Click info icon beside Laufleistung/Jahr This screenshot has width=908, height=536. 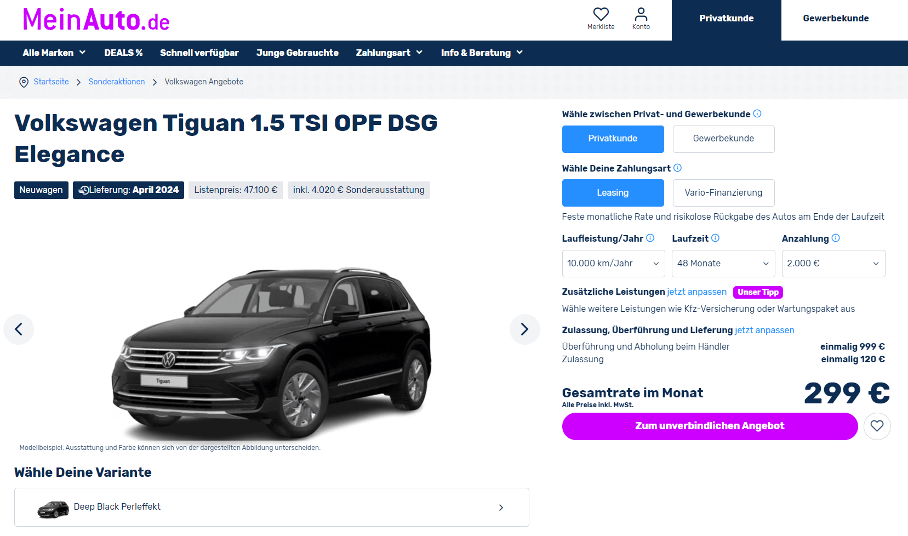[x=650, y=238]
